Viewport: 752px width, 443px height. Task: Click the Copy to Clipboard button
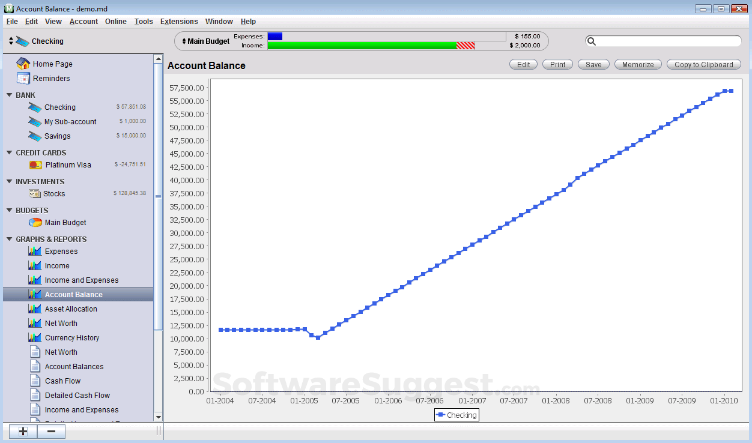tap(703, 64)
